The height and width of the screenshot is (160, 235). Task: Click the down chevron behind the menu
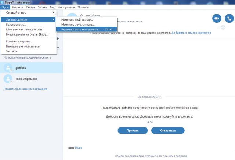[x=58, y=48]
